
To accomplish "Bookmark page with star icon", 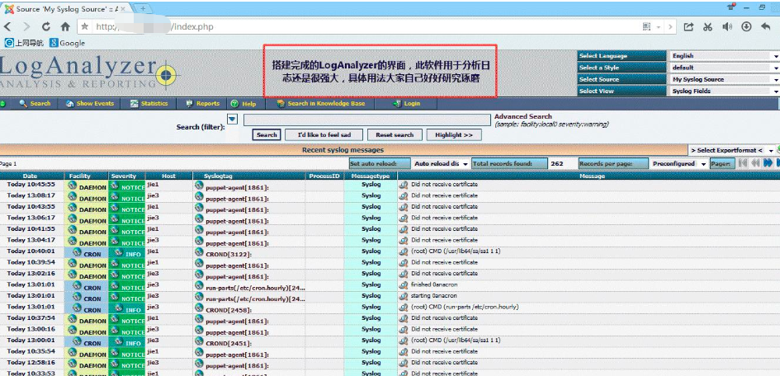I will 85,26.
